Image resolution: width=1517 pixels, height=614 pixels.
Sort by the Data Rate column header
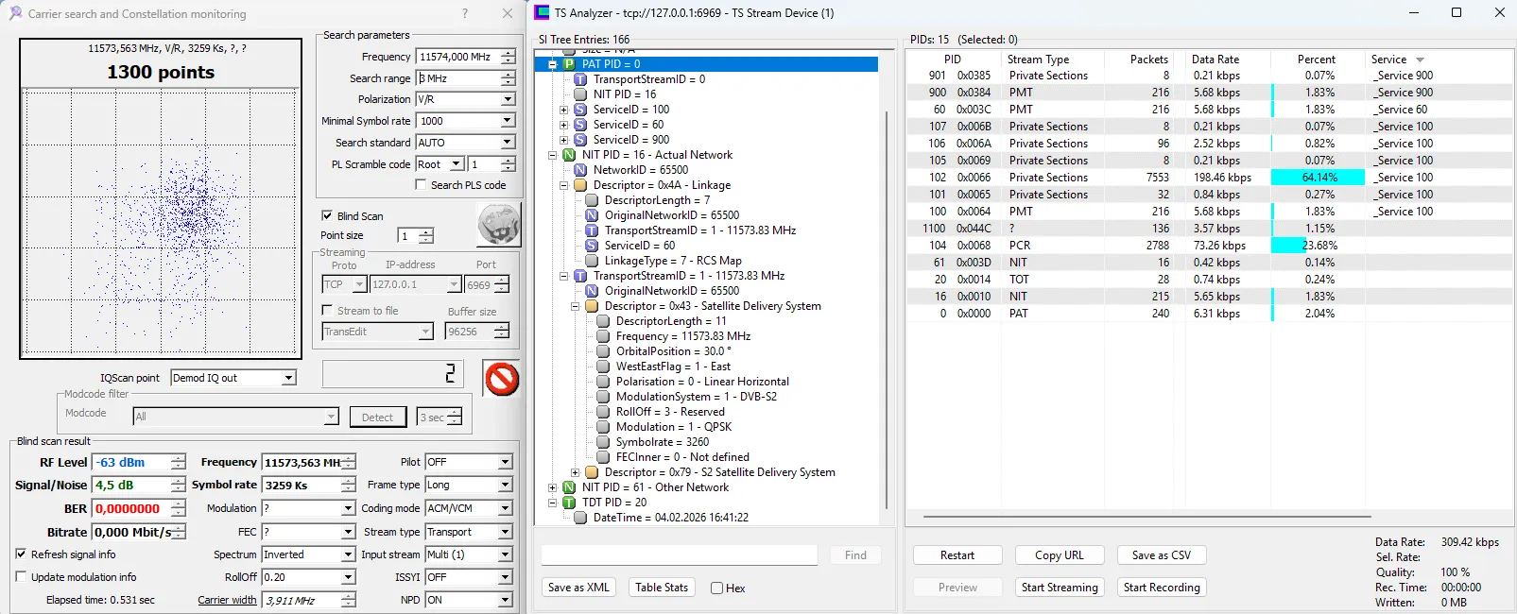click(x=1215, y=59)
